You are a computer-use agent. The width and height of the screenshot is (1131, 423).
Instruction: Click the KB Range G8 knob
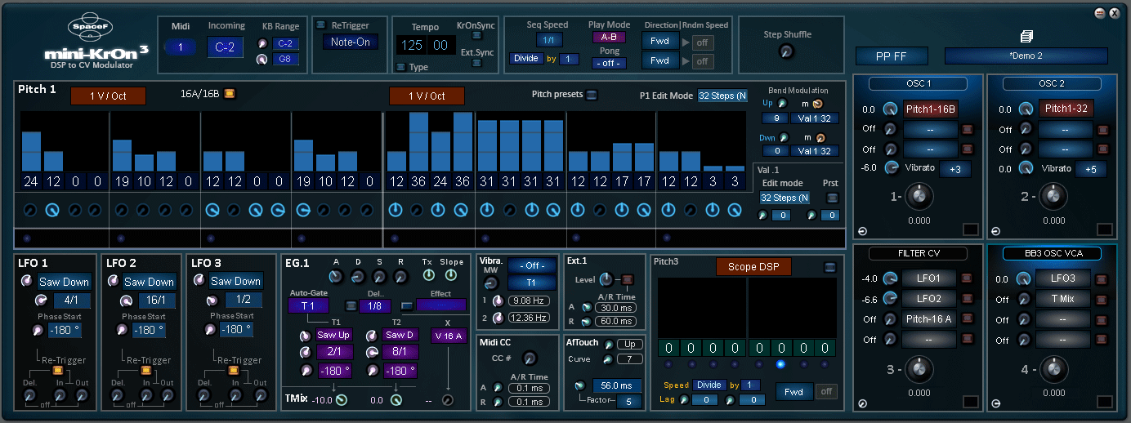(262, 59)
